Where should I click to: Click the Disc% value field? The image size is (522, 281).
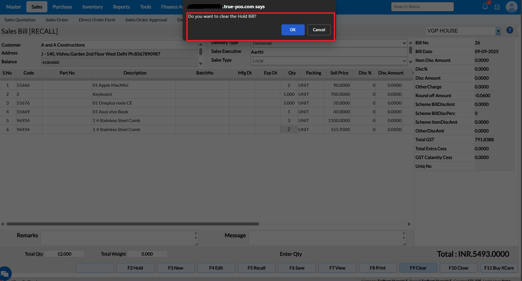[x=494, y=69]
